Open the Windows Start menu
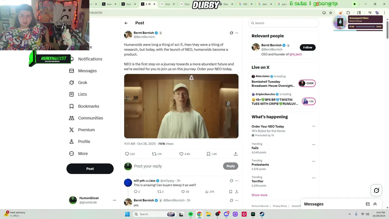The height and width of the screenshot is (219, 389). (127, 214)
